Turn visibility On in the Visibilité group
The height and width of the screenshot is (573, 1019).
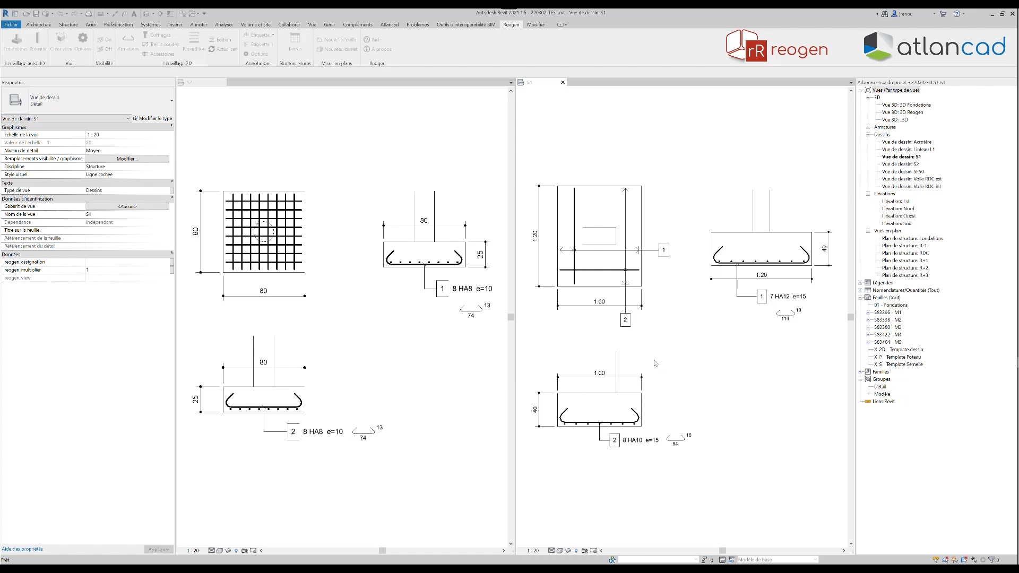pos(104,39)
